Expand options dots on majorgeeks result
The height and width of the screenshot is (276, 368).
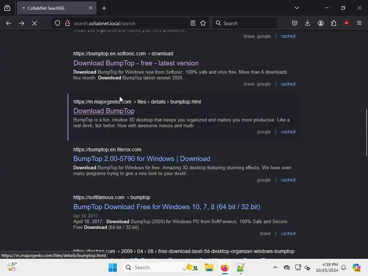[x=276, y=132]
